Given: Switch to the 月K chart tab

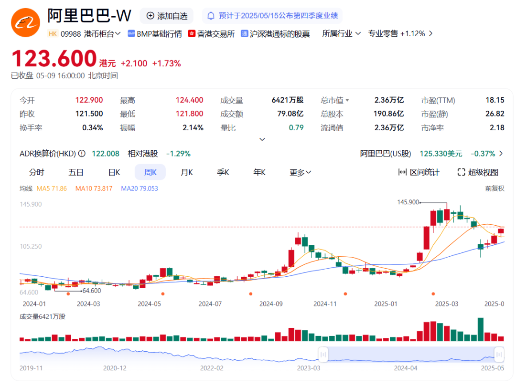Looking at the screenshot, I should [x=187, y=172].
